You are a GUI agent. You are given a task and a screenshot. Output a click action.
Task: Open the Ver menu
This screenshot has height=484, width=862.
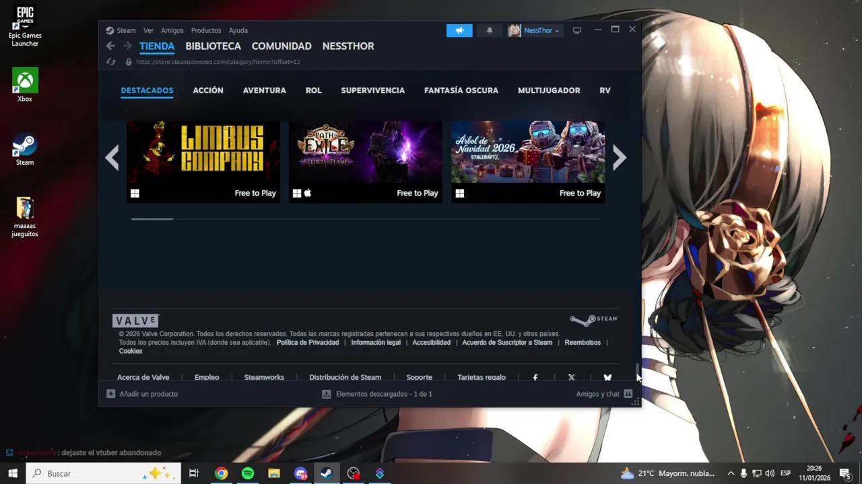[x=148, y=30]
